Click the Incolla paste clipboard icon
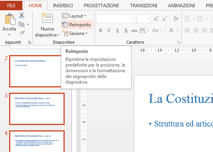 click(10, 19)
